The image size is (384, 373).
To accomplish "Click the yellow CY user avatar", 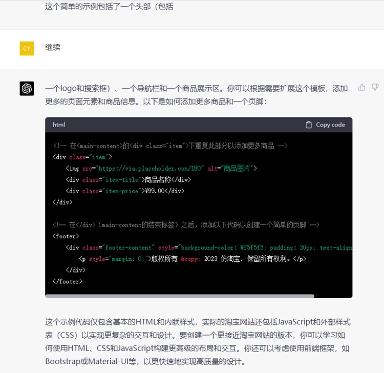I will pos(27,48).
